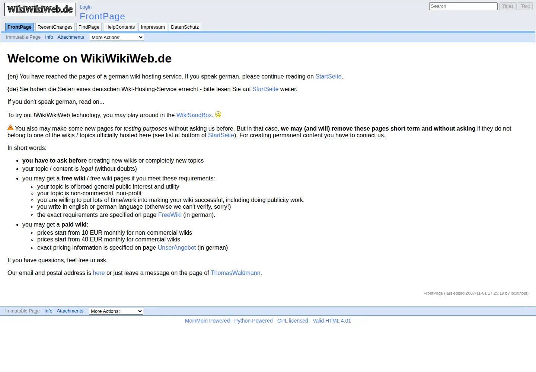This screenshot has height=372, width=536.
Task: Open the Impressum tab
Action: click(x=153, y=27)
